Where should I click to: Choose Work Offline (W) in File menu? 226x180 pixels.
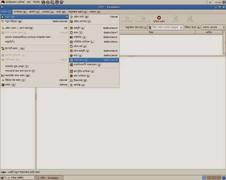(x=35, y=76)
